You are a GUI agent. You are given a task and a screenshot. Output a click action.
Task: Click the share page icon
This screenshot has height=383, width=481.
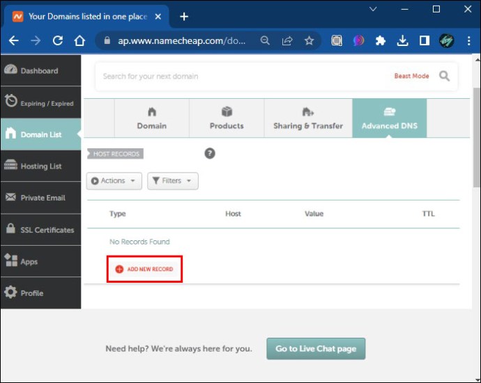point(287,40)
